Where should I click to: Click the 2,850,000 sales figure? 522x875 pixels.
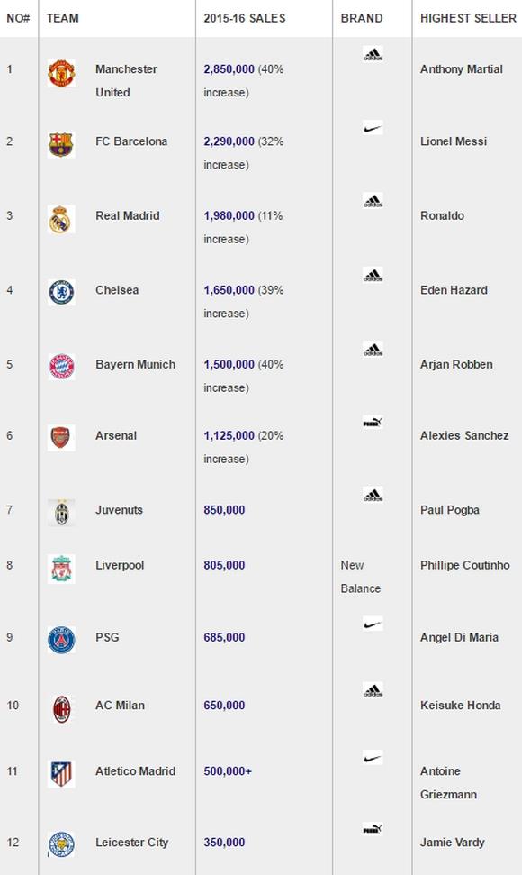tap(229, 69)
